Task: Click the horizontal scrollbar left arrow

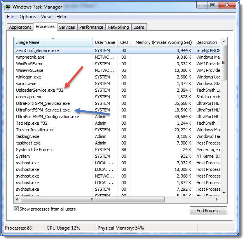Action: [x=17, y=199]
